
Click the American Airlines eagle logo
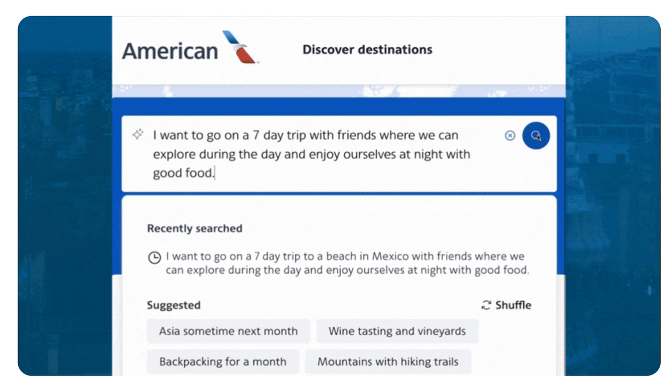(x=239, y=47)
